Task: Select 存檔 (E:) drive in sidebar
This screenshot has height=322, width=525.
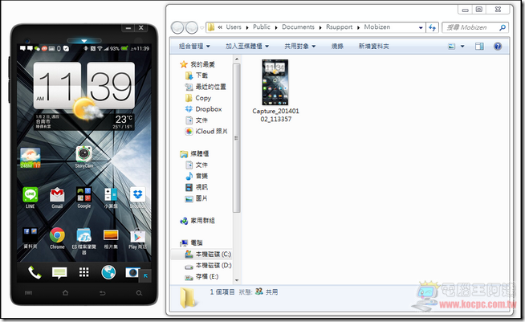Action: (x=202, y=276)
